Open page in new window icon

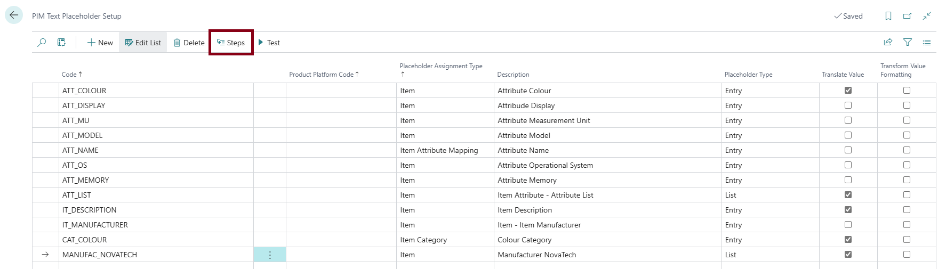coord(907,16)
